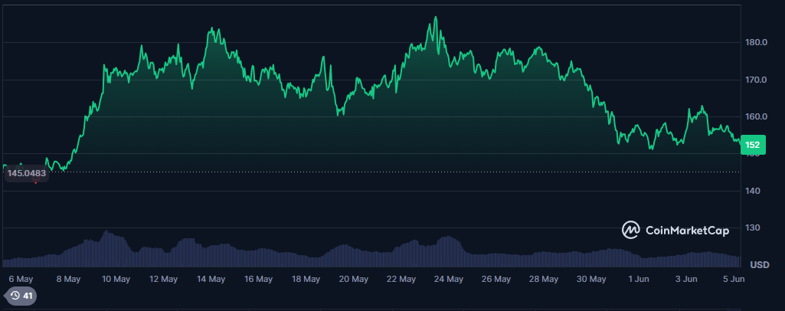Select the 10 May date on the axis
The image size is (785, 311).
tap(116, 279)
